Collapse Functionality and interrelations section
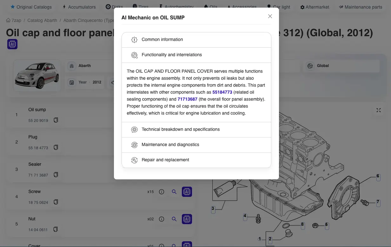 pos(196,55)
